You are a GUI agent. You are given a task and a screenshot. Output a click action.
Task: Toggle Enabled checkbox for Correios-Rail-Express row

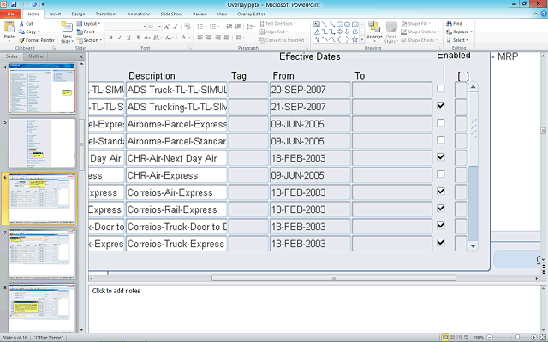(x=440, y=209)
